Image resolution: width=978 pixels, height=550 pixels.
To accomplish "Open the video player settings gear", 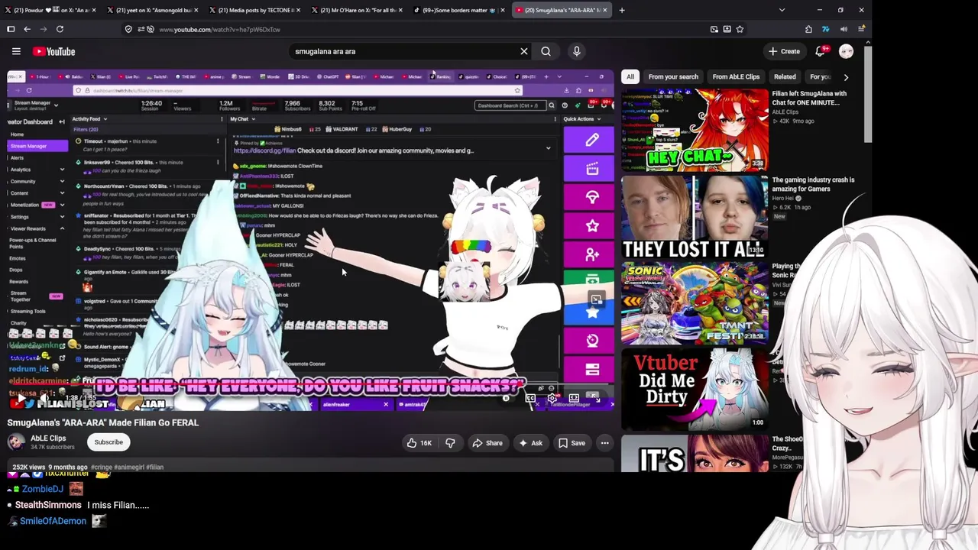I will (x=552, y=399).
